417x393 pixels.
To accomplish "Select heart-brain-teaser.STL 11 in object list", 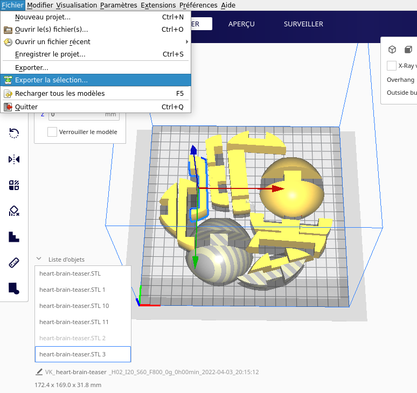I will (83, 322).
